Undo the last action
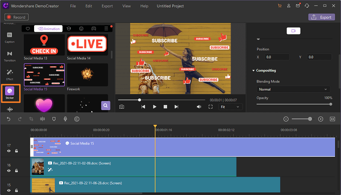 9,119
